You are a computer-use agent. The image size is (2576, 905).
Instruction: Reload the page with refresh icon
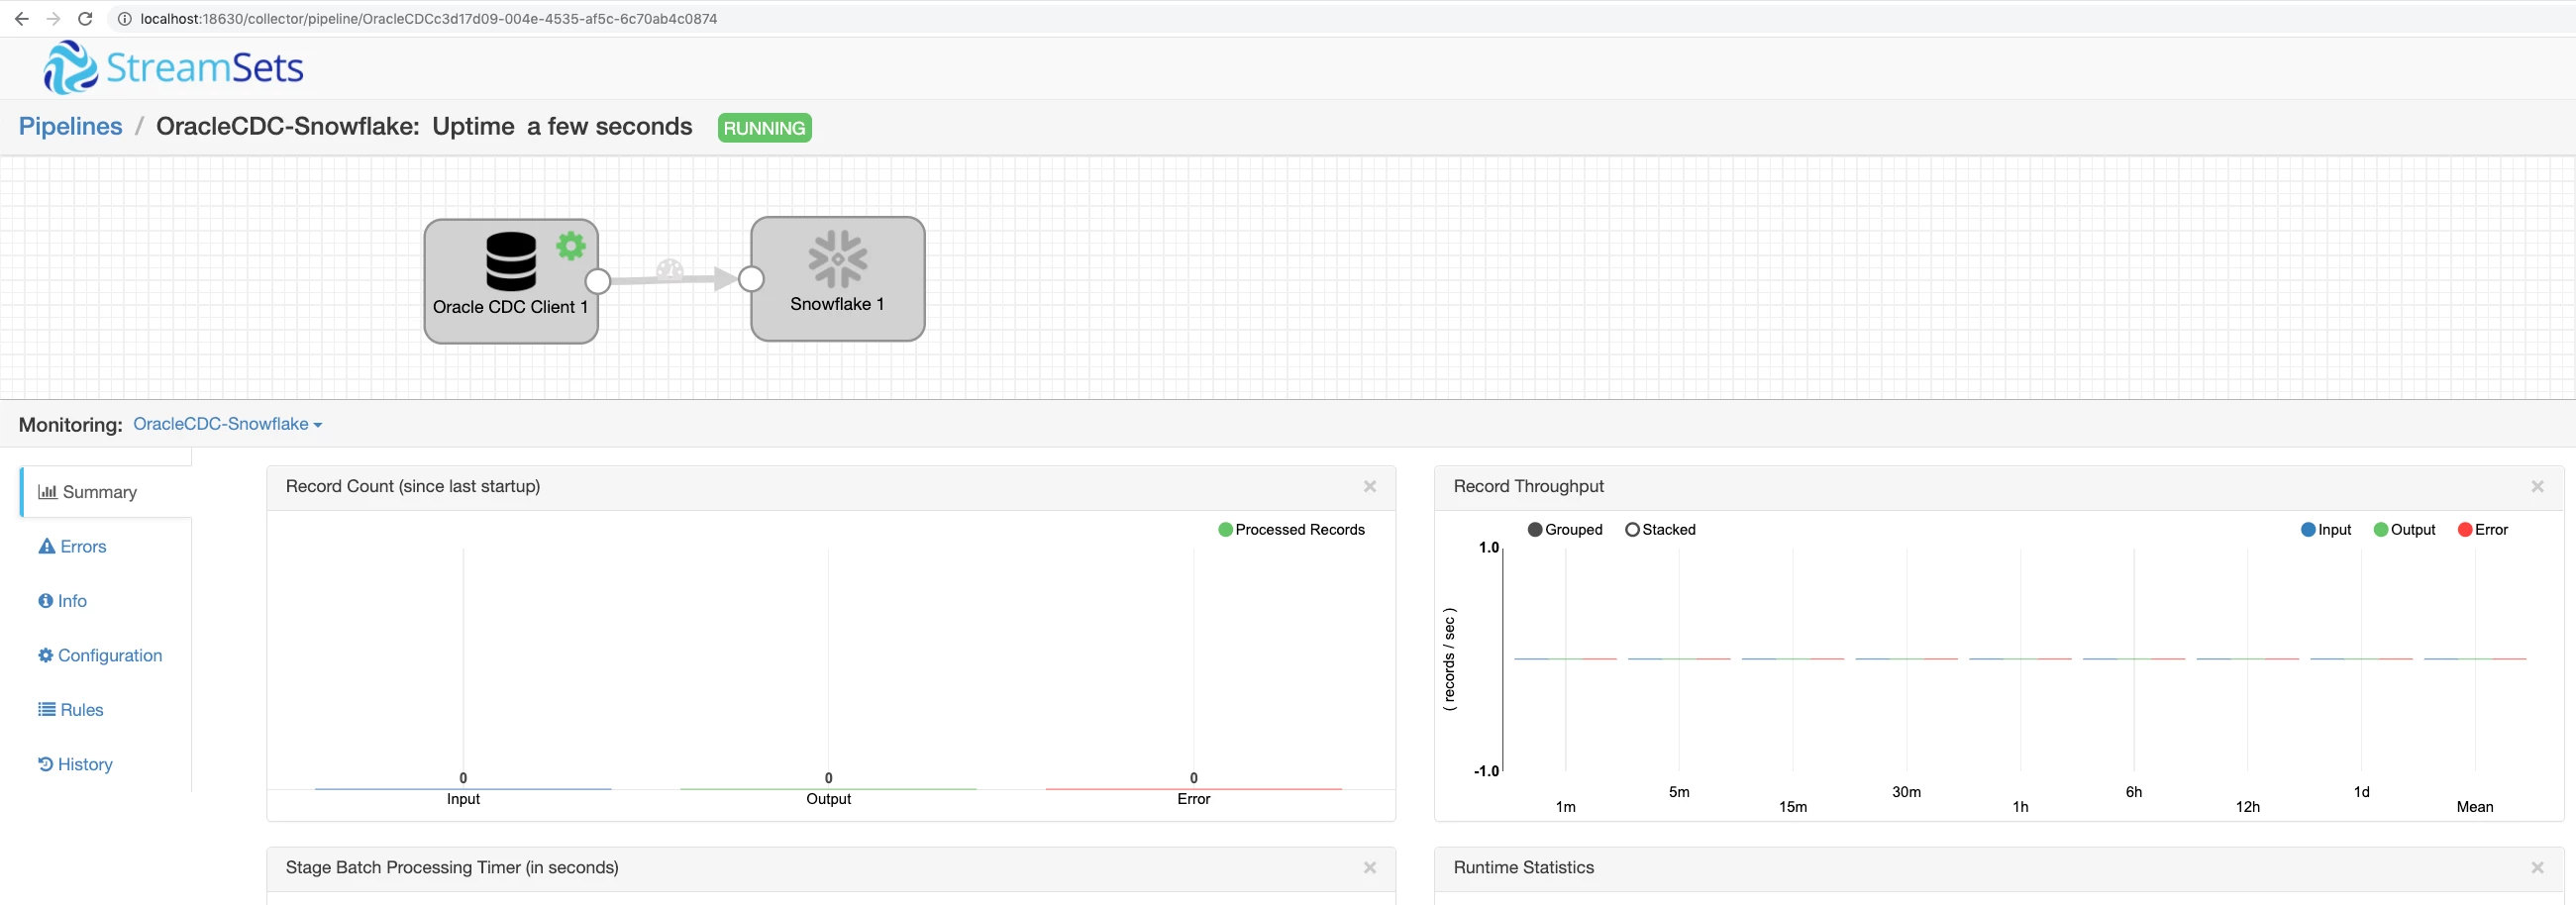pyautogui.click(x=85, y=18)
